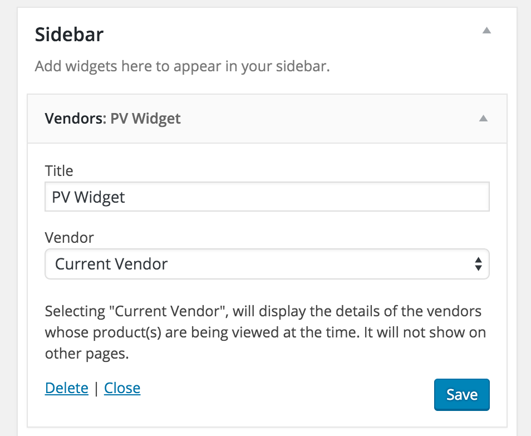Image resolution: width=531 pixels, height=436 pixels.
Task: Click the Title field label
Action: [x=59, y=170]
